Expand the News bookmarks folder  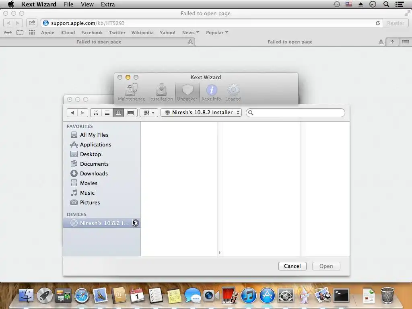(x=190, y=33)
